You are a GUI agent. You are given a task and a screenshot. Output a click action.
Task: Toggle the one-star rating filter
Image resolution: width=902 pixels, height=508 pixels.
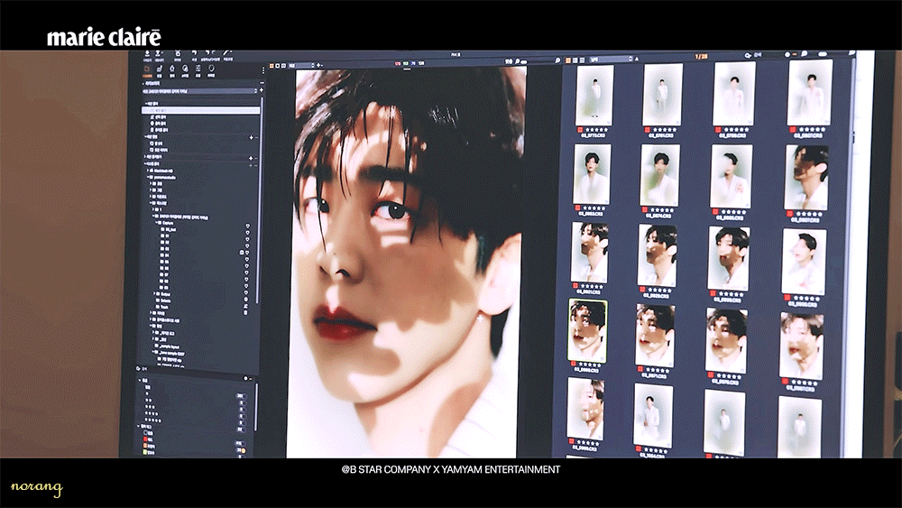coord(147,393)
